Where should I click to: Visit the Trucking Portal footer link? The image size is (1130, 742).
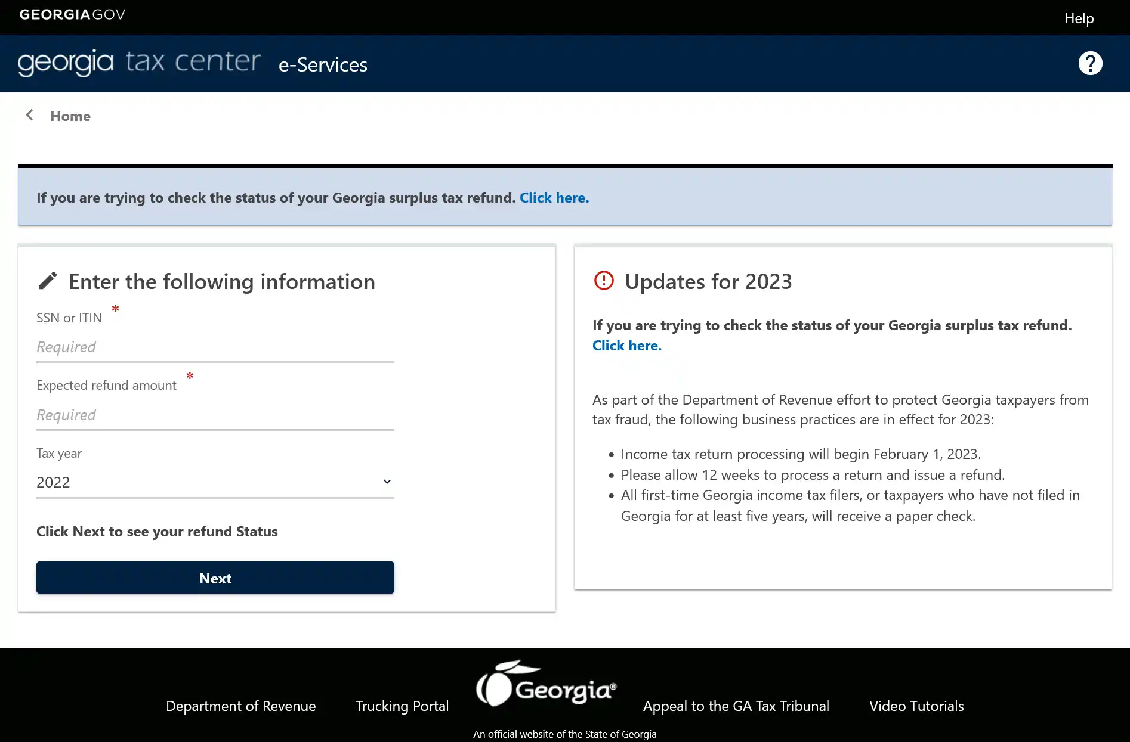tap(402, 706)
